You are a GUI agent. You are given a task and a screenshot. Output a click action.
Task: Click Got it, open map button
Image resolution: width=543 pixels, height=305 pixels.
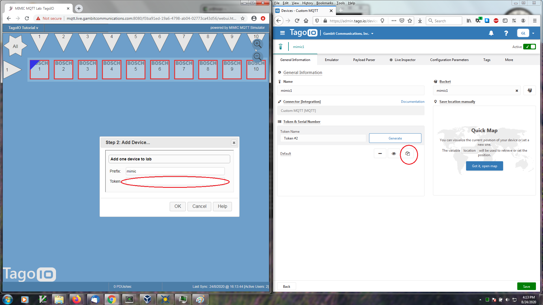484,166
